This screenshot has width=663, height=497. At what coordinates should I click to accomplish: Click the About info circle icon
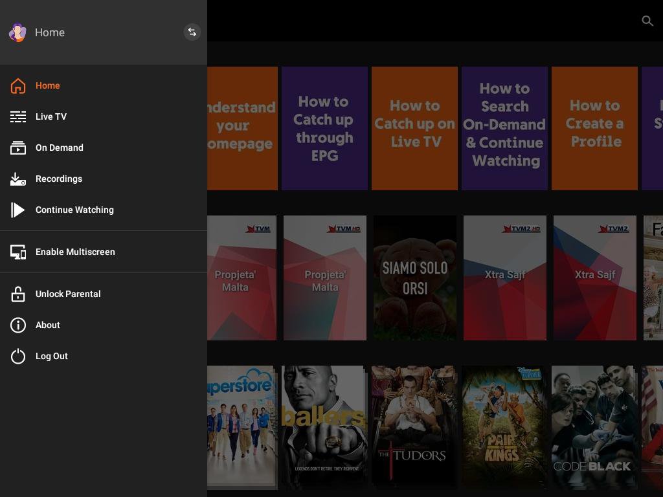(17, 325)
